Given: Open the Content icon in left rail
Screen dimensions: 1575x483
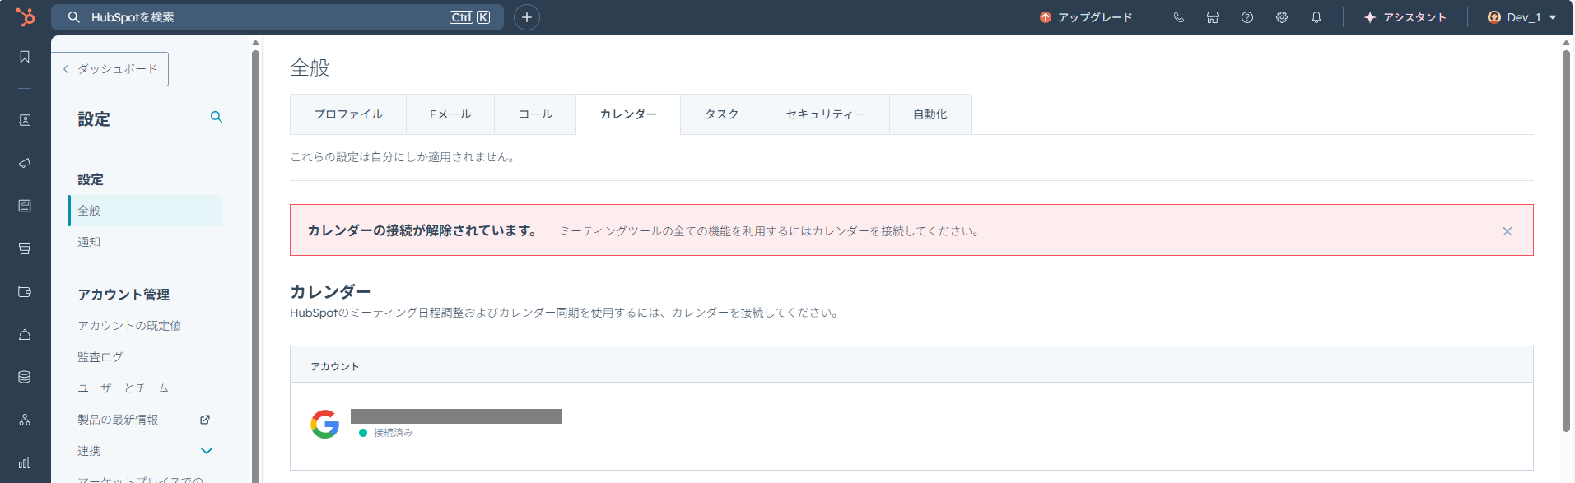Looking at the screenshot, I should point(25,206).
